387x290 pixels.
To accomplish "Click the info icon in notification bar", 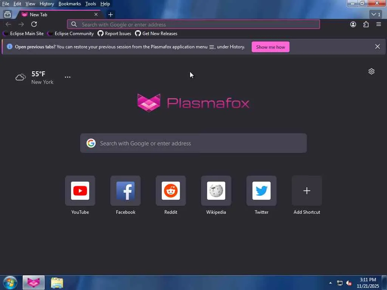I will click(x=9, y=46).
